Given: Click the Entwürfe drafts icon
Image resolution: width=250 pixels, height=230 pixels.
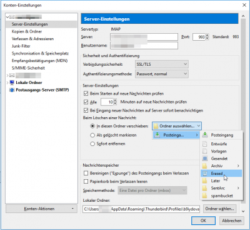Looking at the screenshot, I should (x=205, y=144).
